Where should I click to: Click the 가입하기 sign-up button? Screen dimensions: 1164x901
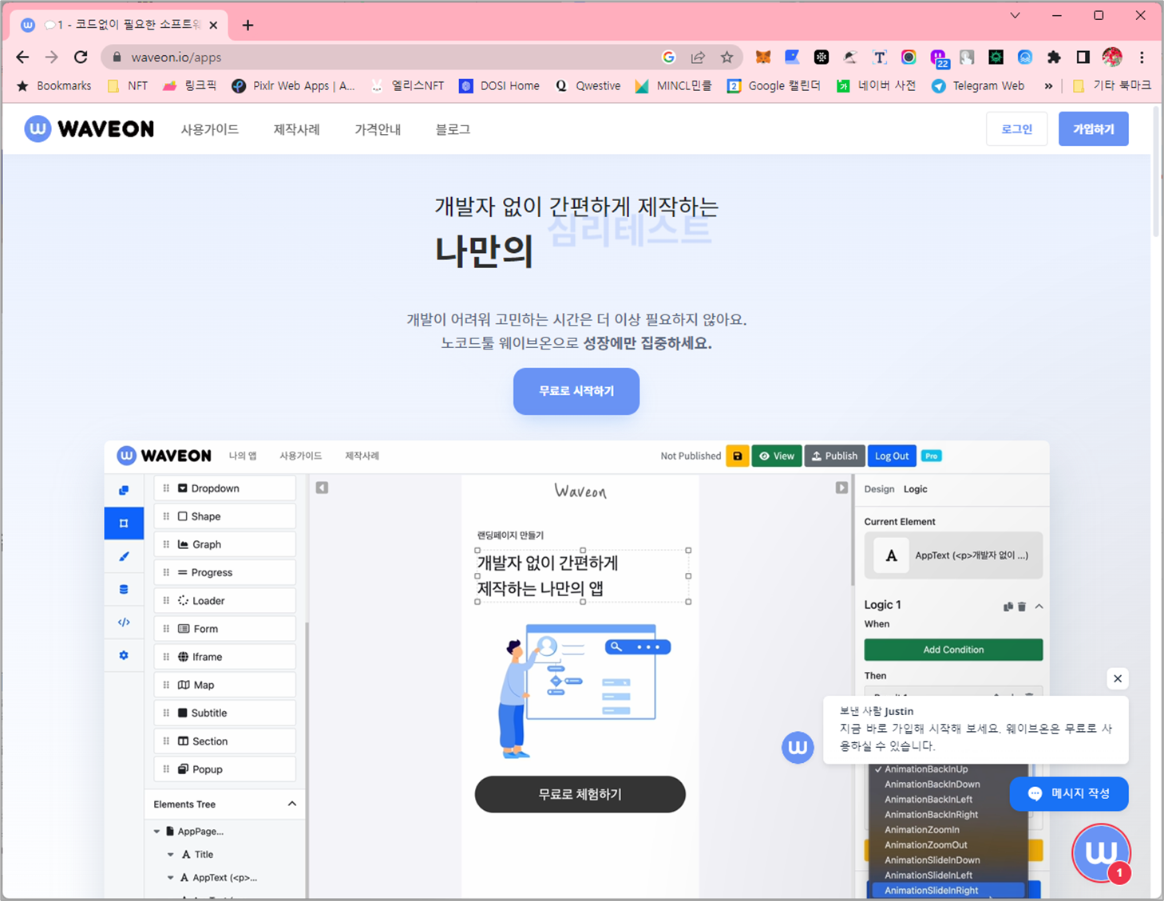coord(1094,129)
